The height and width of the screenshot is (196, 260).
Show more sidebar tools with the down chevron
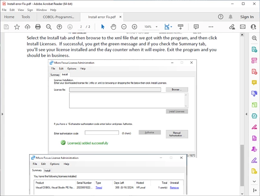point(254,181)
